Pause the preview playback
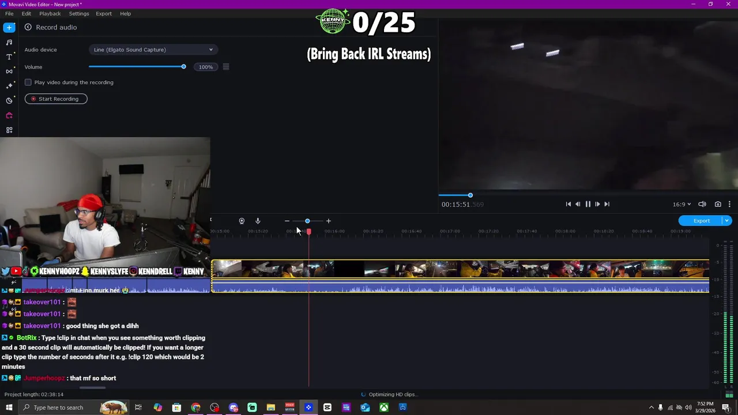 click(588, 204)
